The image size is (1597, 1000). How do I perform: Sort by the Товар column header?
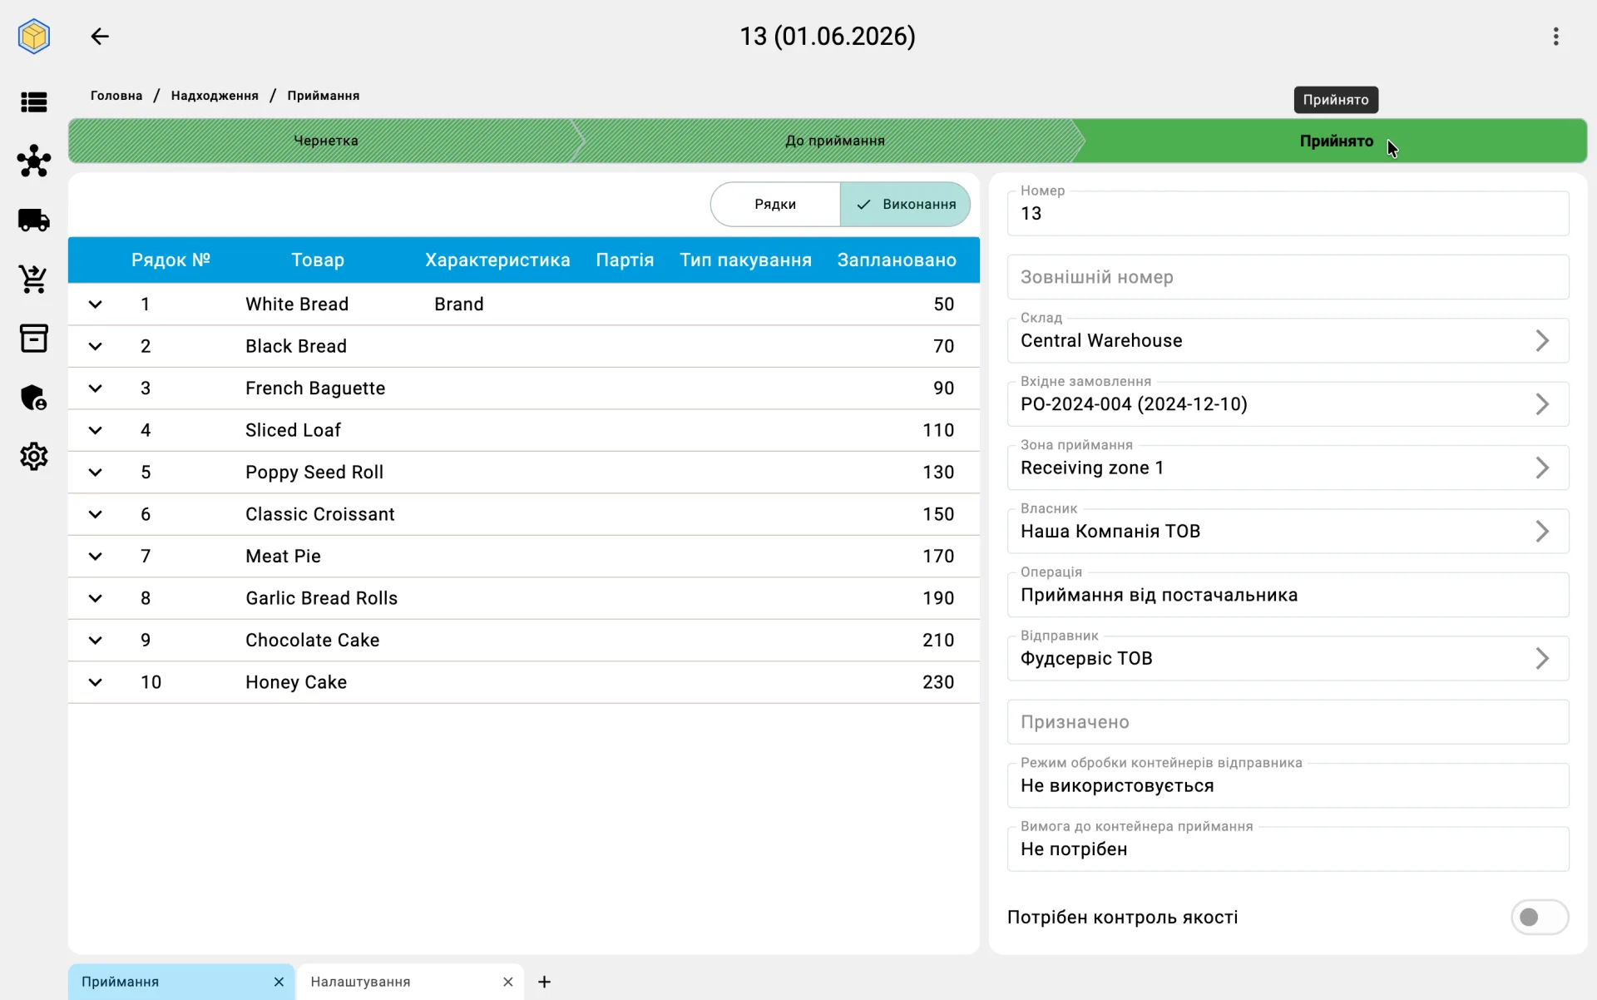[x=318, y=260]
